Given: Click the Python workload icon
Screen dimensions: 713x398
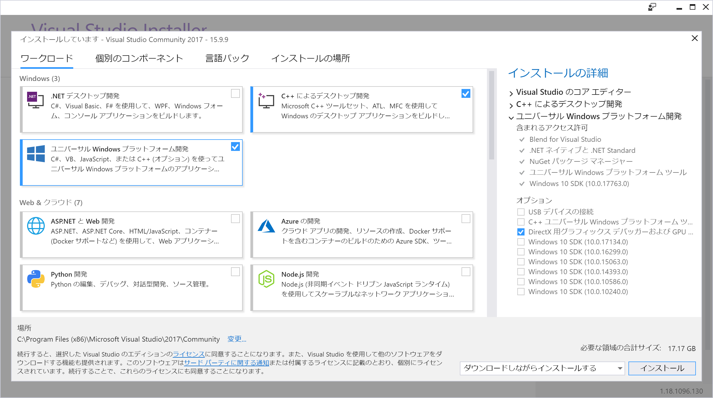Looking at the screenshot, I should click(x=36, y=279).
